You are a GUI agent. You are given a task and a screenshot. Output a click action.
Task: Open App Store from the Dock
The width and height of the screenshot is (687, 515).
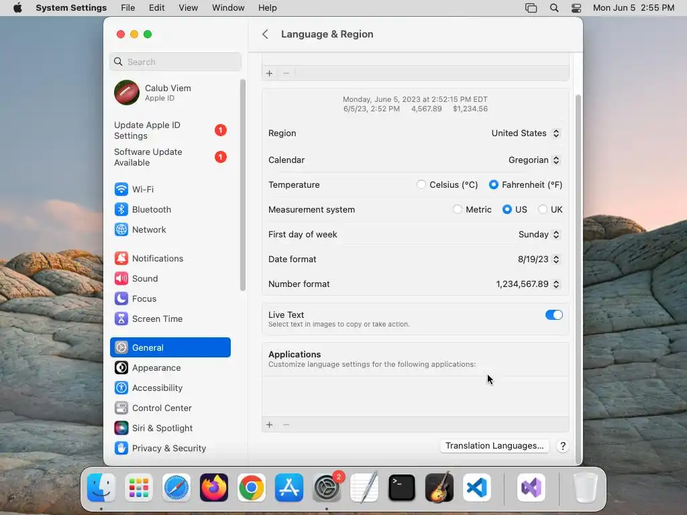pyautogui.click(x=289, y=488)
